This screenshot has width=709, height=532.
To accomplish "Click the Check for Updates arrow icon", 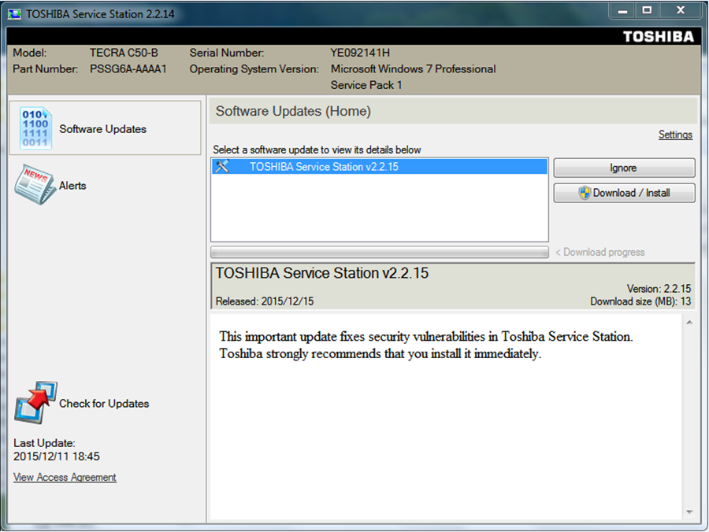I will point(35,402).
